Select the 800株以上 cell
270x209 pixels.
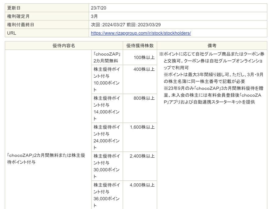(140, 108)
